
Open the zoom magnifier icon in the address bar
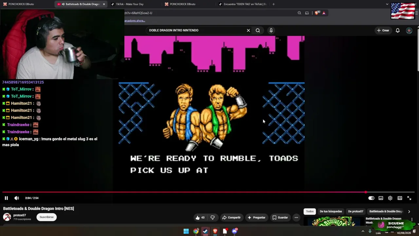pos(299,13)
